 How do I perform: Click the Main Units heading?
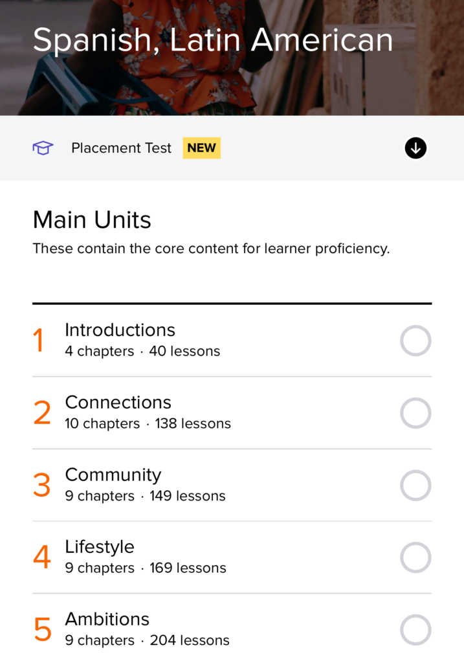click(91, 219)
